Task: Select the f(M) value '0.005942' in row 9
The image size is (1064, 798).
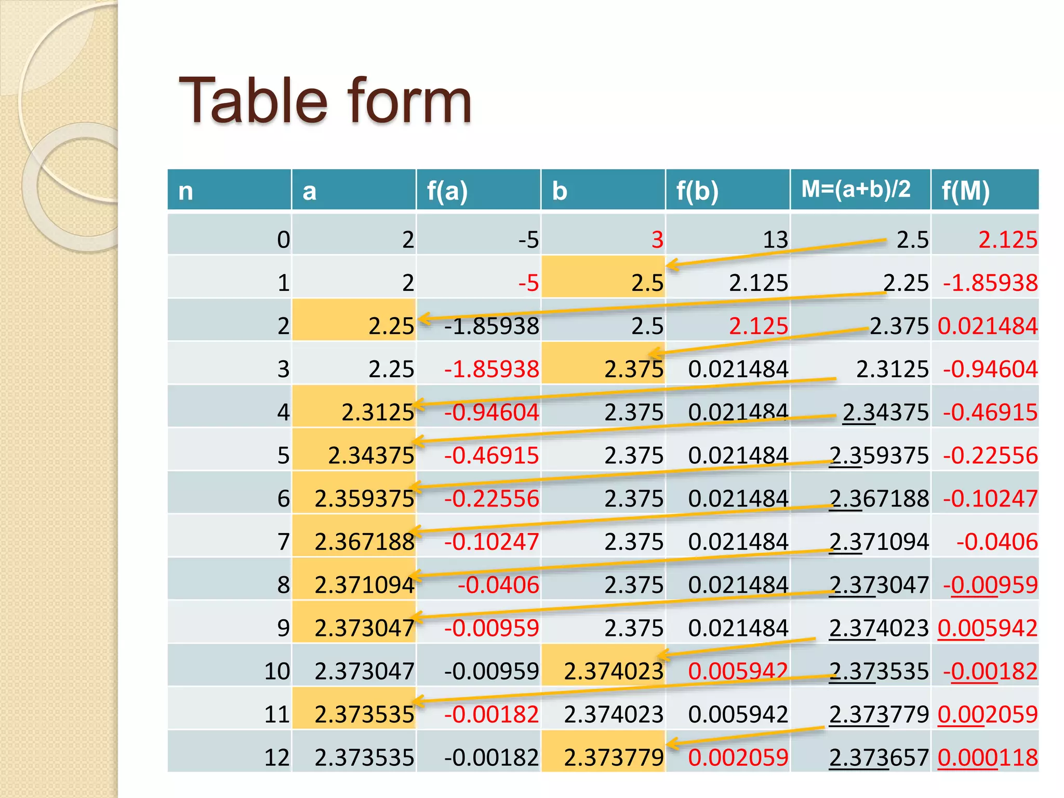Action: click(988, 628)
